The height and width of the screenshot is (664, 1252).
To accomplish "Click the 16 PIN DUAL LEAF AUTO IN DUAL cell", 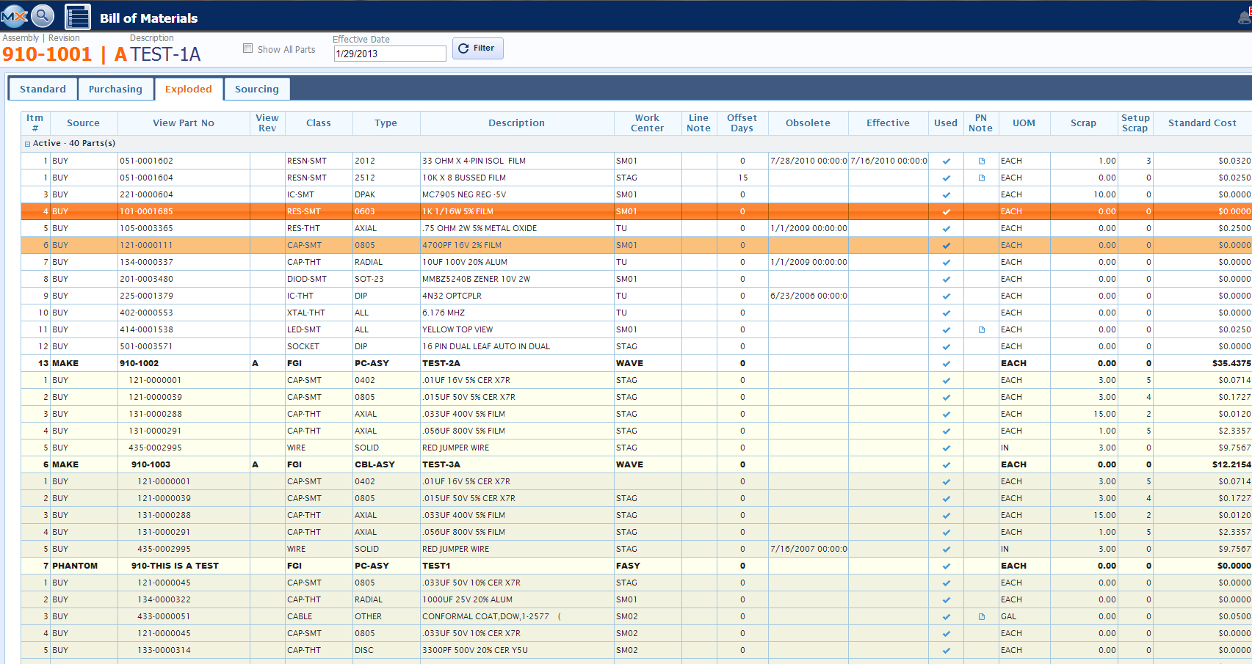I will (x=517, y=346).
